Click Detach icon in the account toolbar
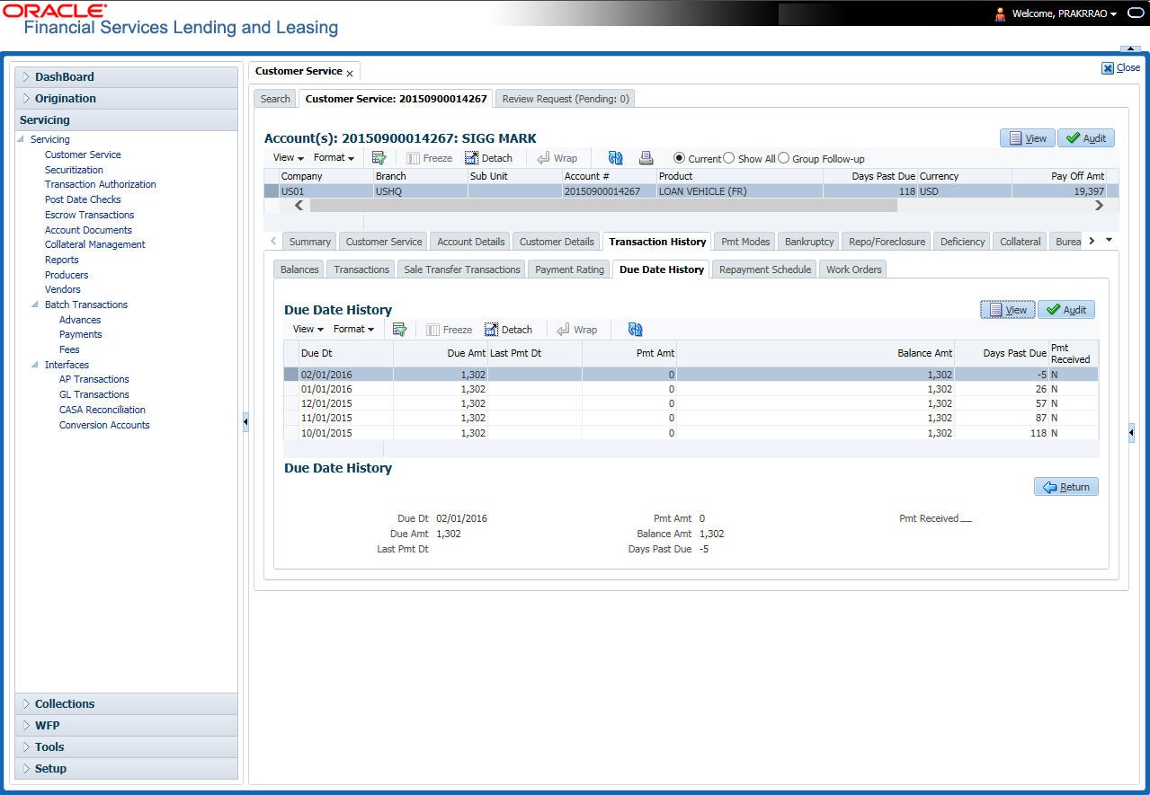Viewport: 1150px width, 795px height. click(489, 158)
